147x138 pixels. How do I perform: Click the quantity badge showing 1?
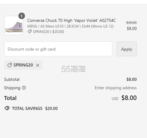point(22,16)
